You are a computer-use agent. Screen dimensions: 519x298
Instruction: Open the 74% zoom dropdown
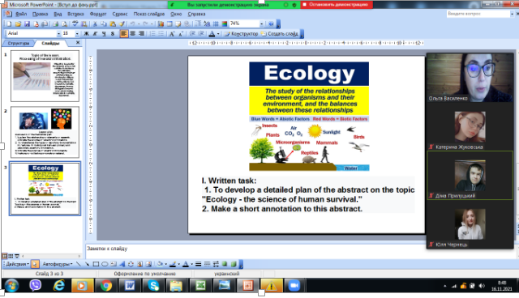point(261,23)
